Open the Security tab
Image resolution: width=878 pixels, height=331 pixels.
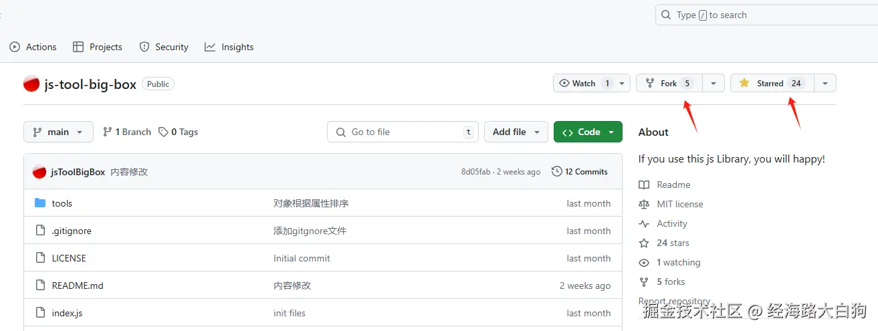164,47
